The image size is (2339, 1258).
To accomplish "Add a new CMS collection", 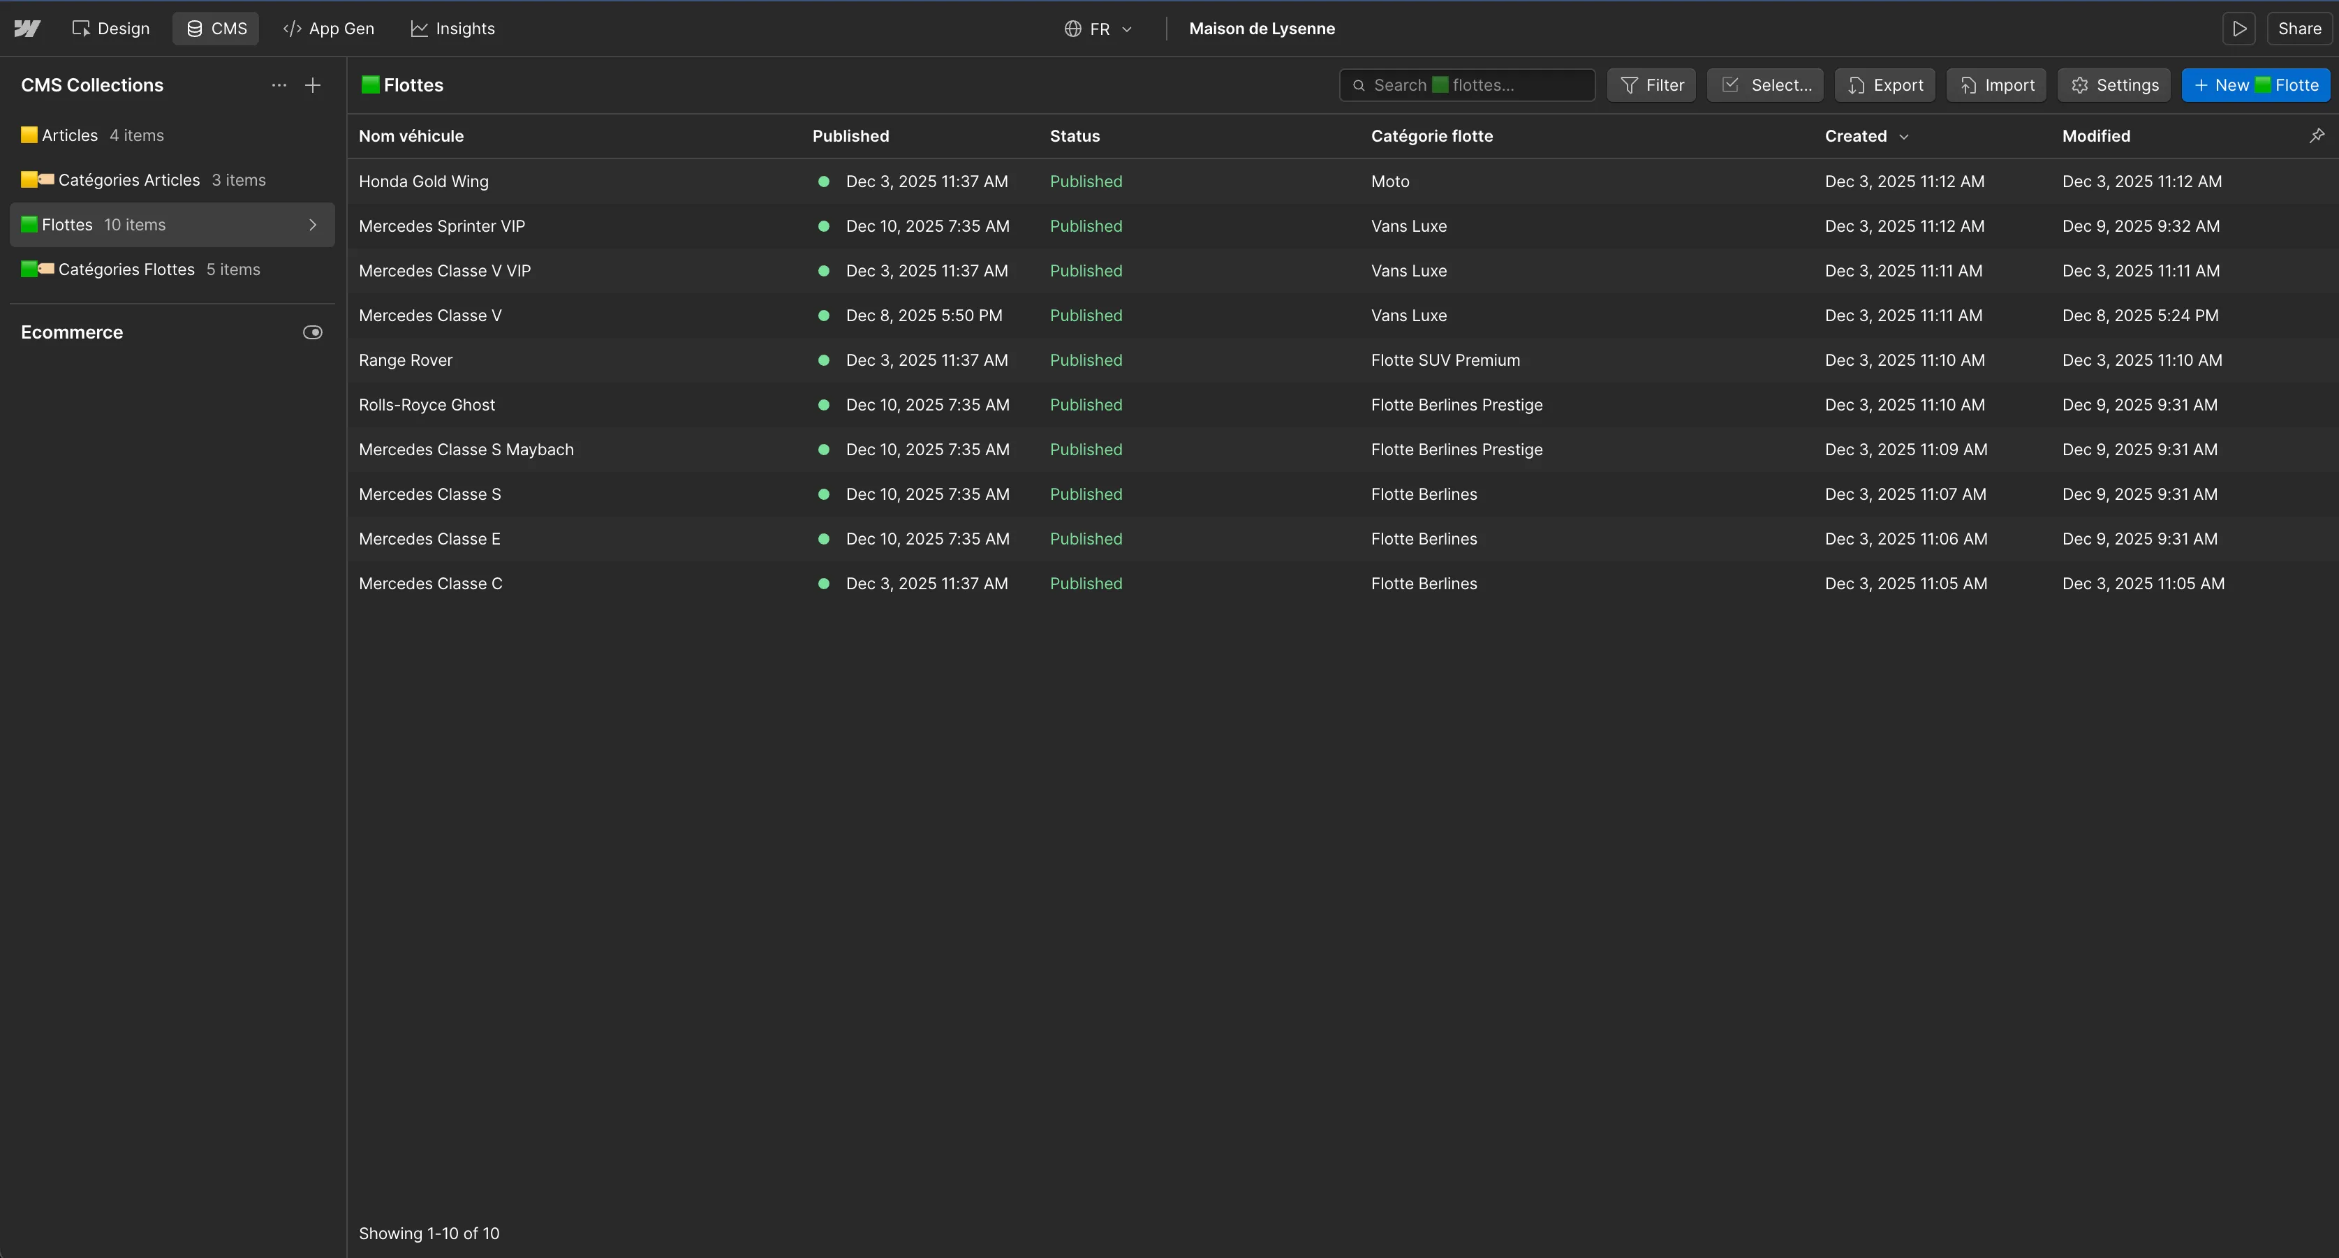I will click(x=312, y=85).
